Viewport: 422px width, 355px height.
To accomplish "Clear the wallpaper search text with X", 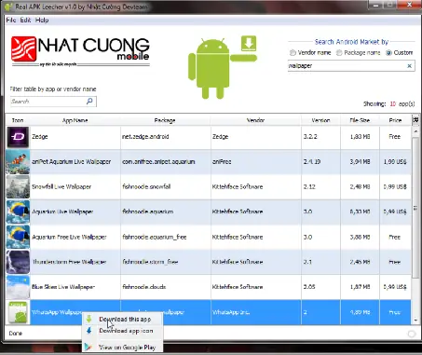I will 409,66.
